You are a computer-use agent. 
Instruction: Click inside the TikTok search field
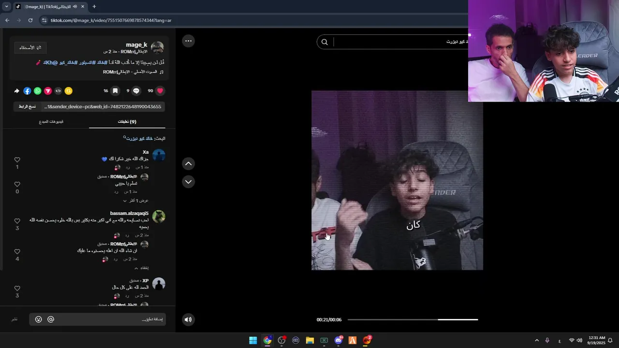[400, 42]
